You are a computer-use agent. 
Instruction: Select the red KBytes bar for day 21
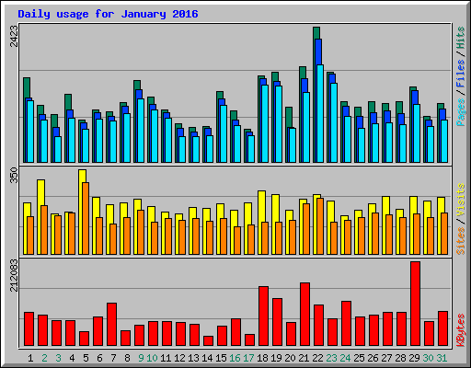[x=304, y=314]
